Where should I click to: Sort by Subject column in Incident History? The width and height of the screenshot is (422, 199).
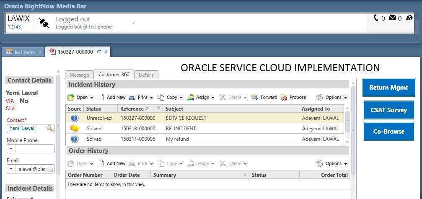[x=231, y=109]
